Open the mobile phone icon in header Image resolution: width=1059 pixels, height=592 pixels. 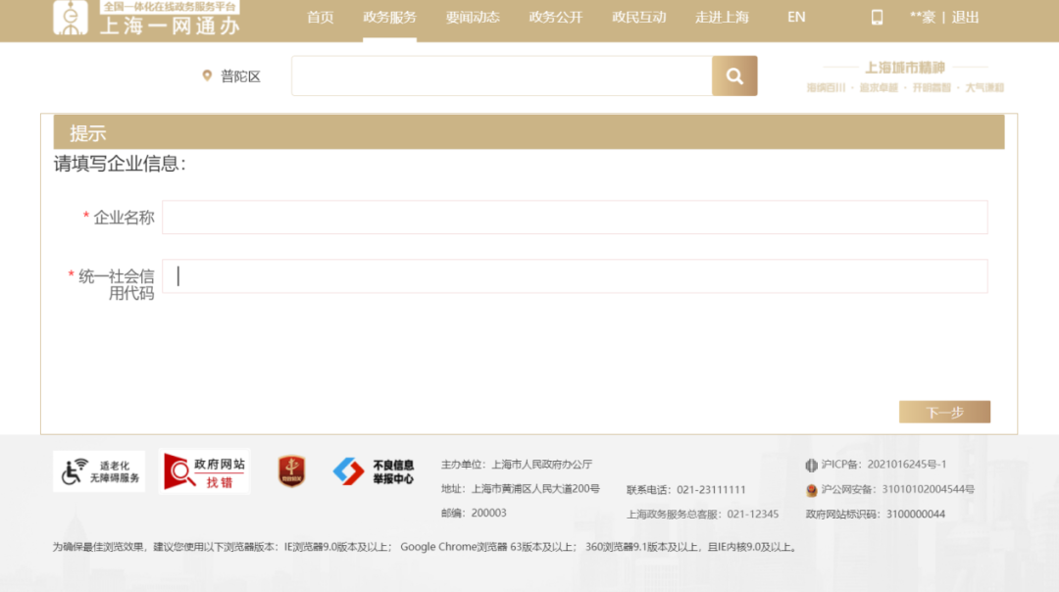(x=877, y=17)
